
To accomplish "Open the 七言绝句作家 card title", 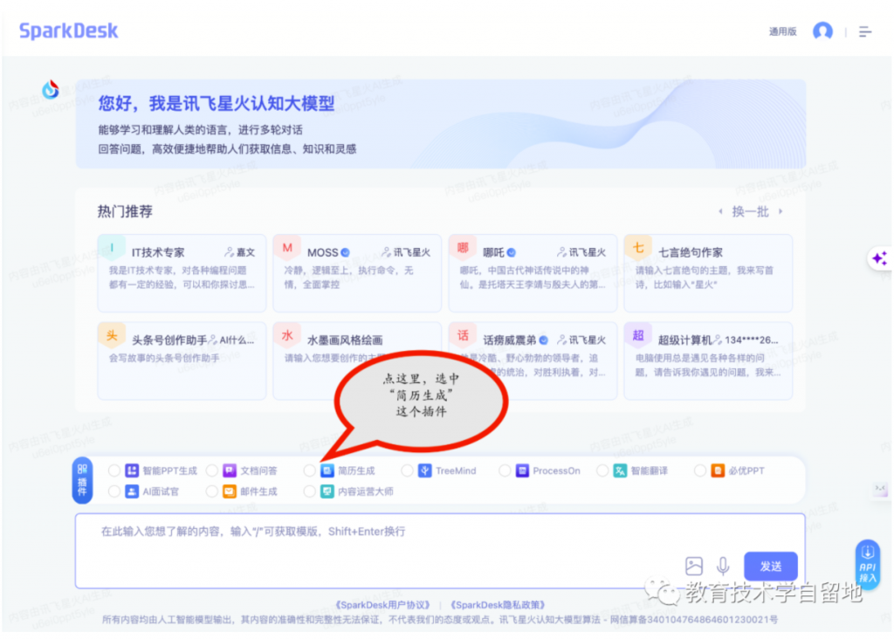I will pyautogui.click(x=691, y=252).
